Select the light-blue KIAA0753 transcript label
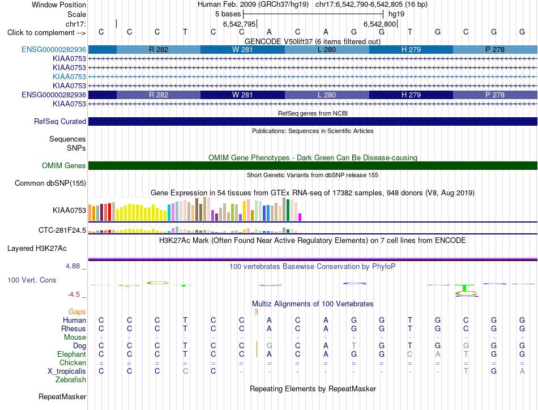This screenshot has height=410, width=538. [69, 76]
